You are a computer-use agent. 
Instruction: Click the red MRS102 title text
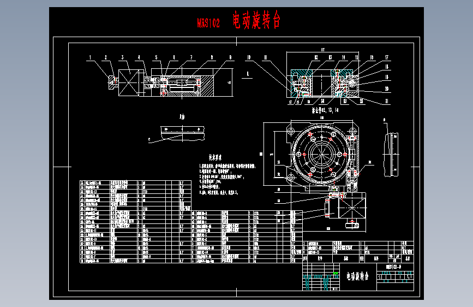point(208,23)
